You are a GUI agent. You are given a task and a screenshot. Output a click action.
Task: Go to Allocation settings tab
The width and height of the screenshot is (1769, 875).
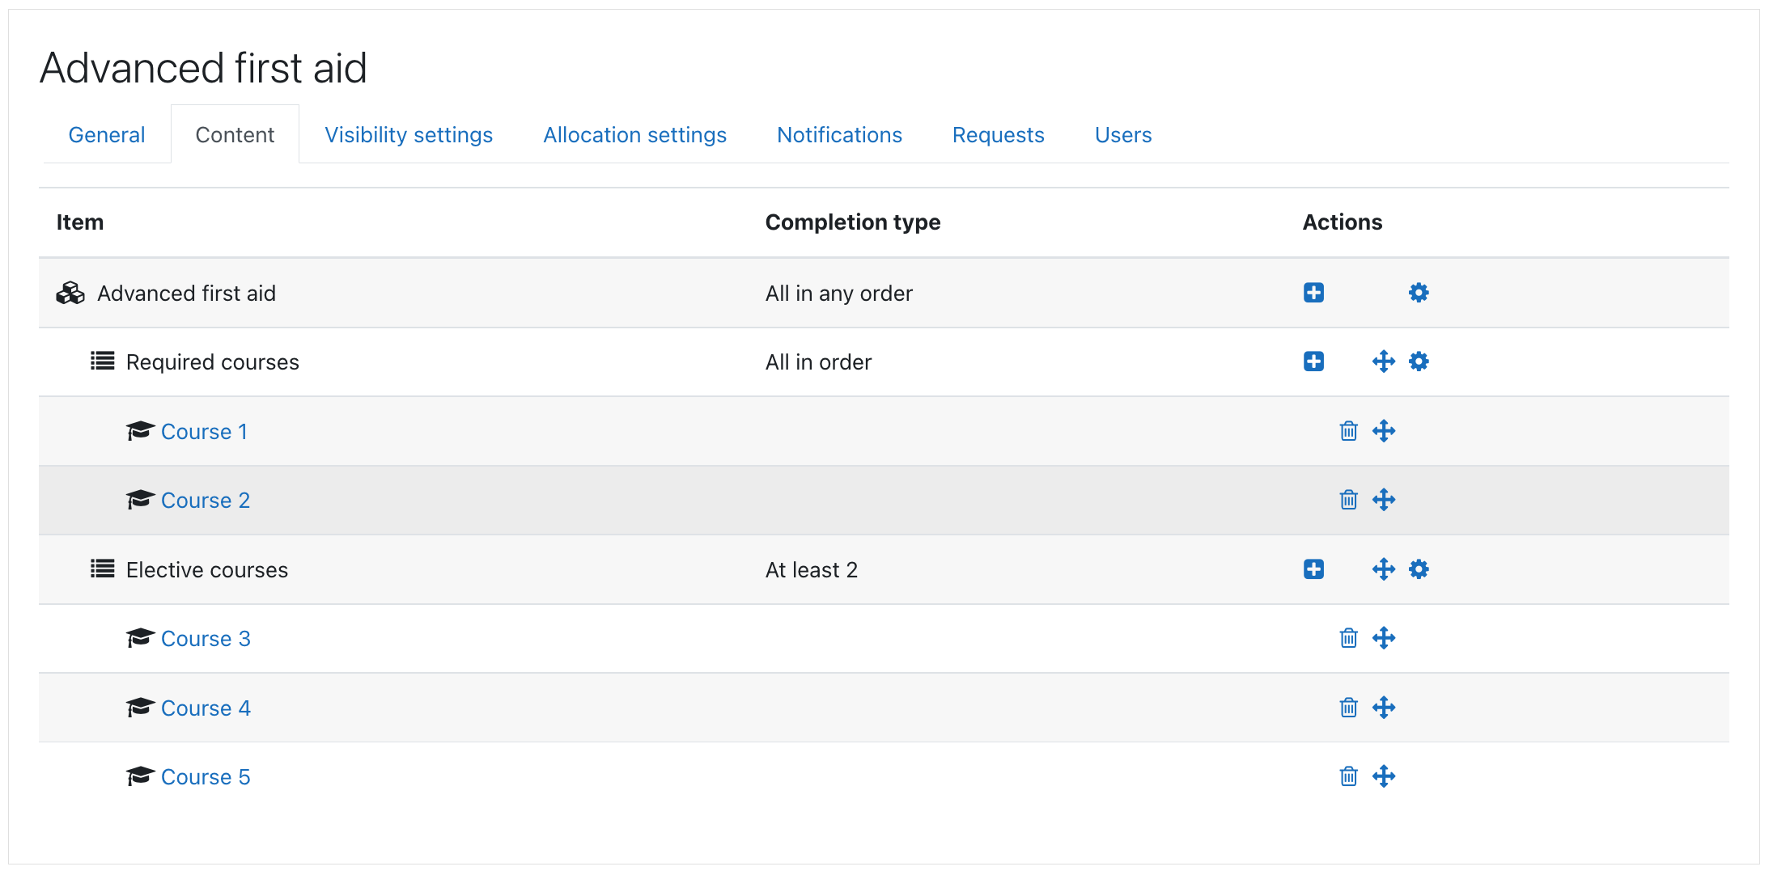[x=634, y=135]
